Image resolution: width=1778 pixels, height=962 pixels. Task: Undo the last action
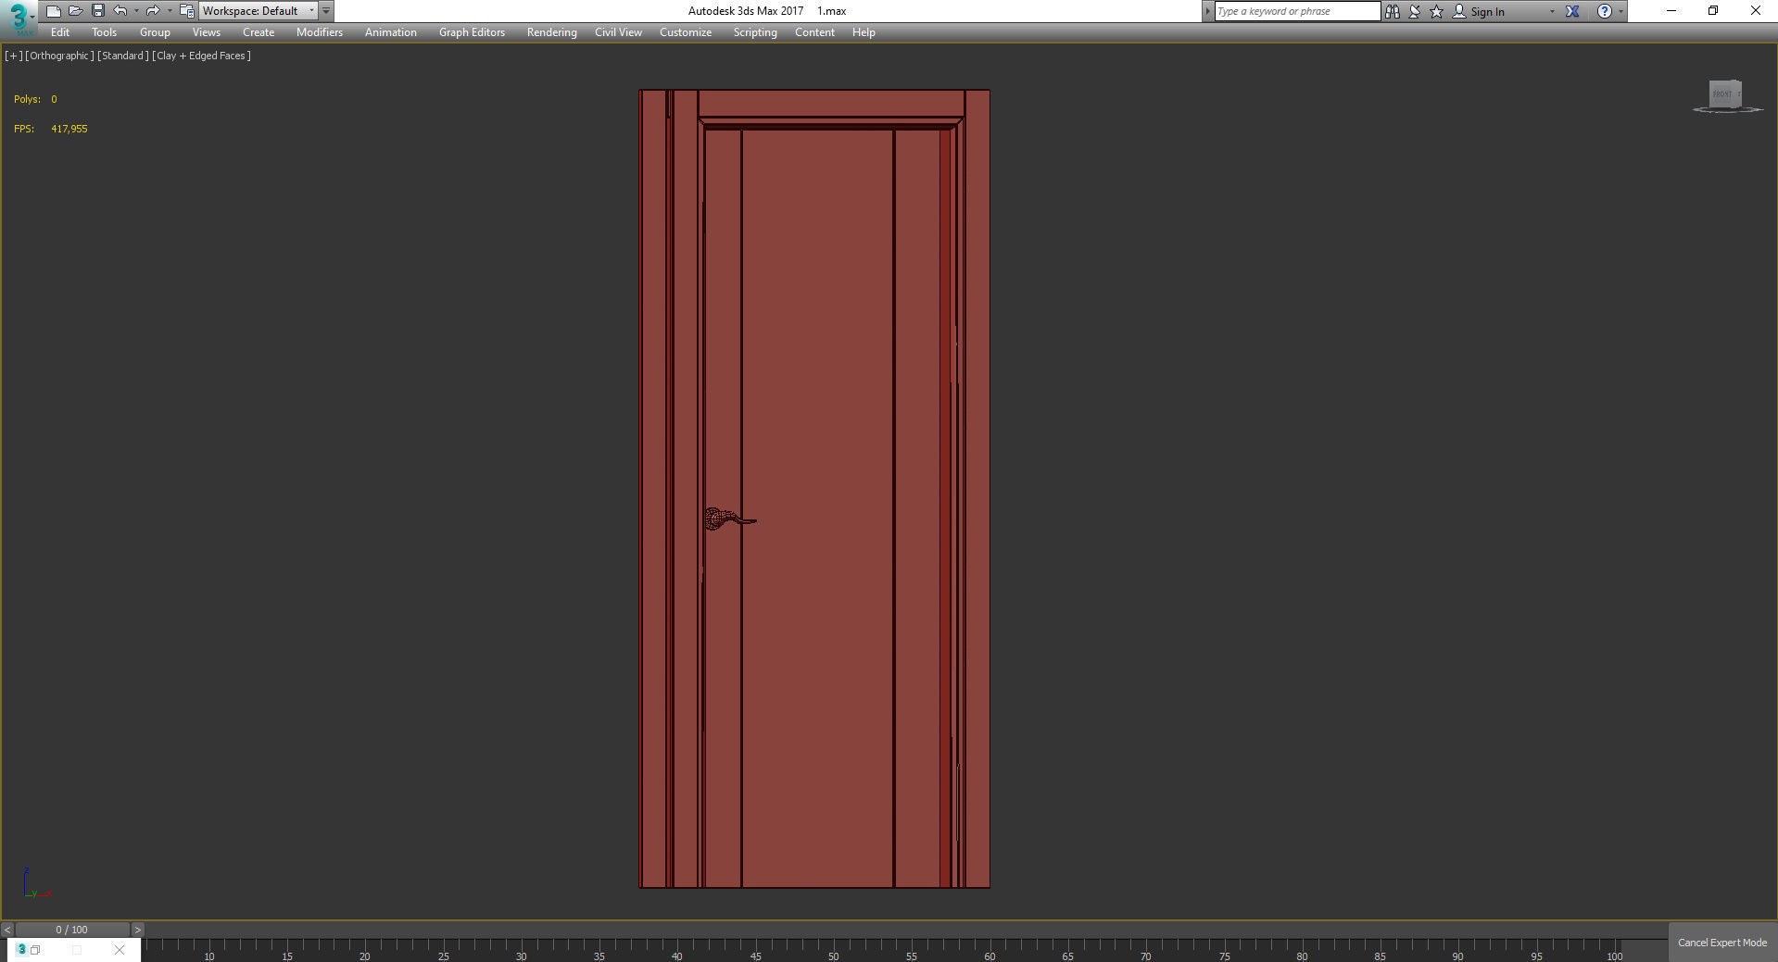(120, 11)
